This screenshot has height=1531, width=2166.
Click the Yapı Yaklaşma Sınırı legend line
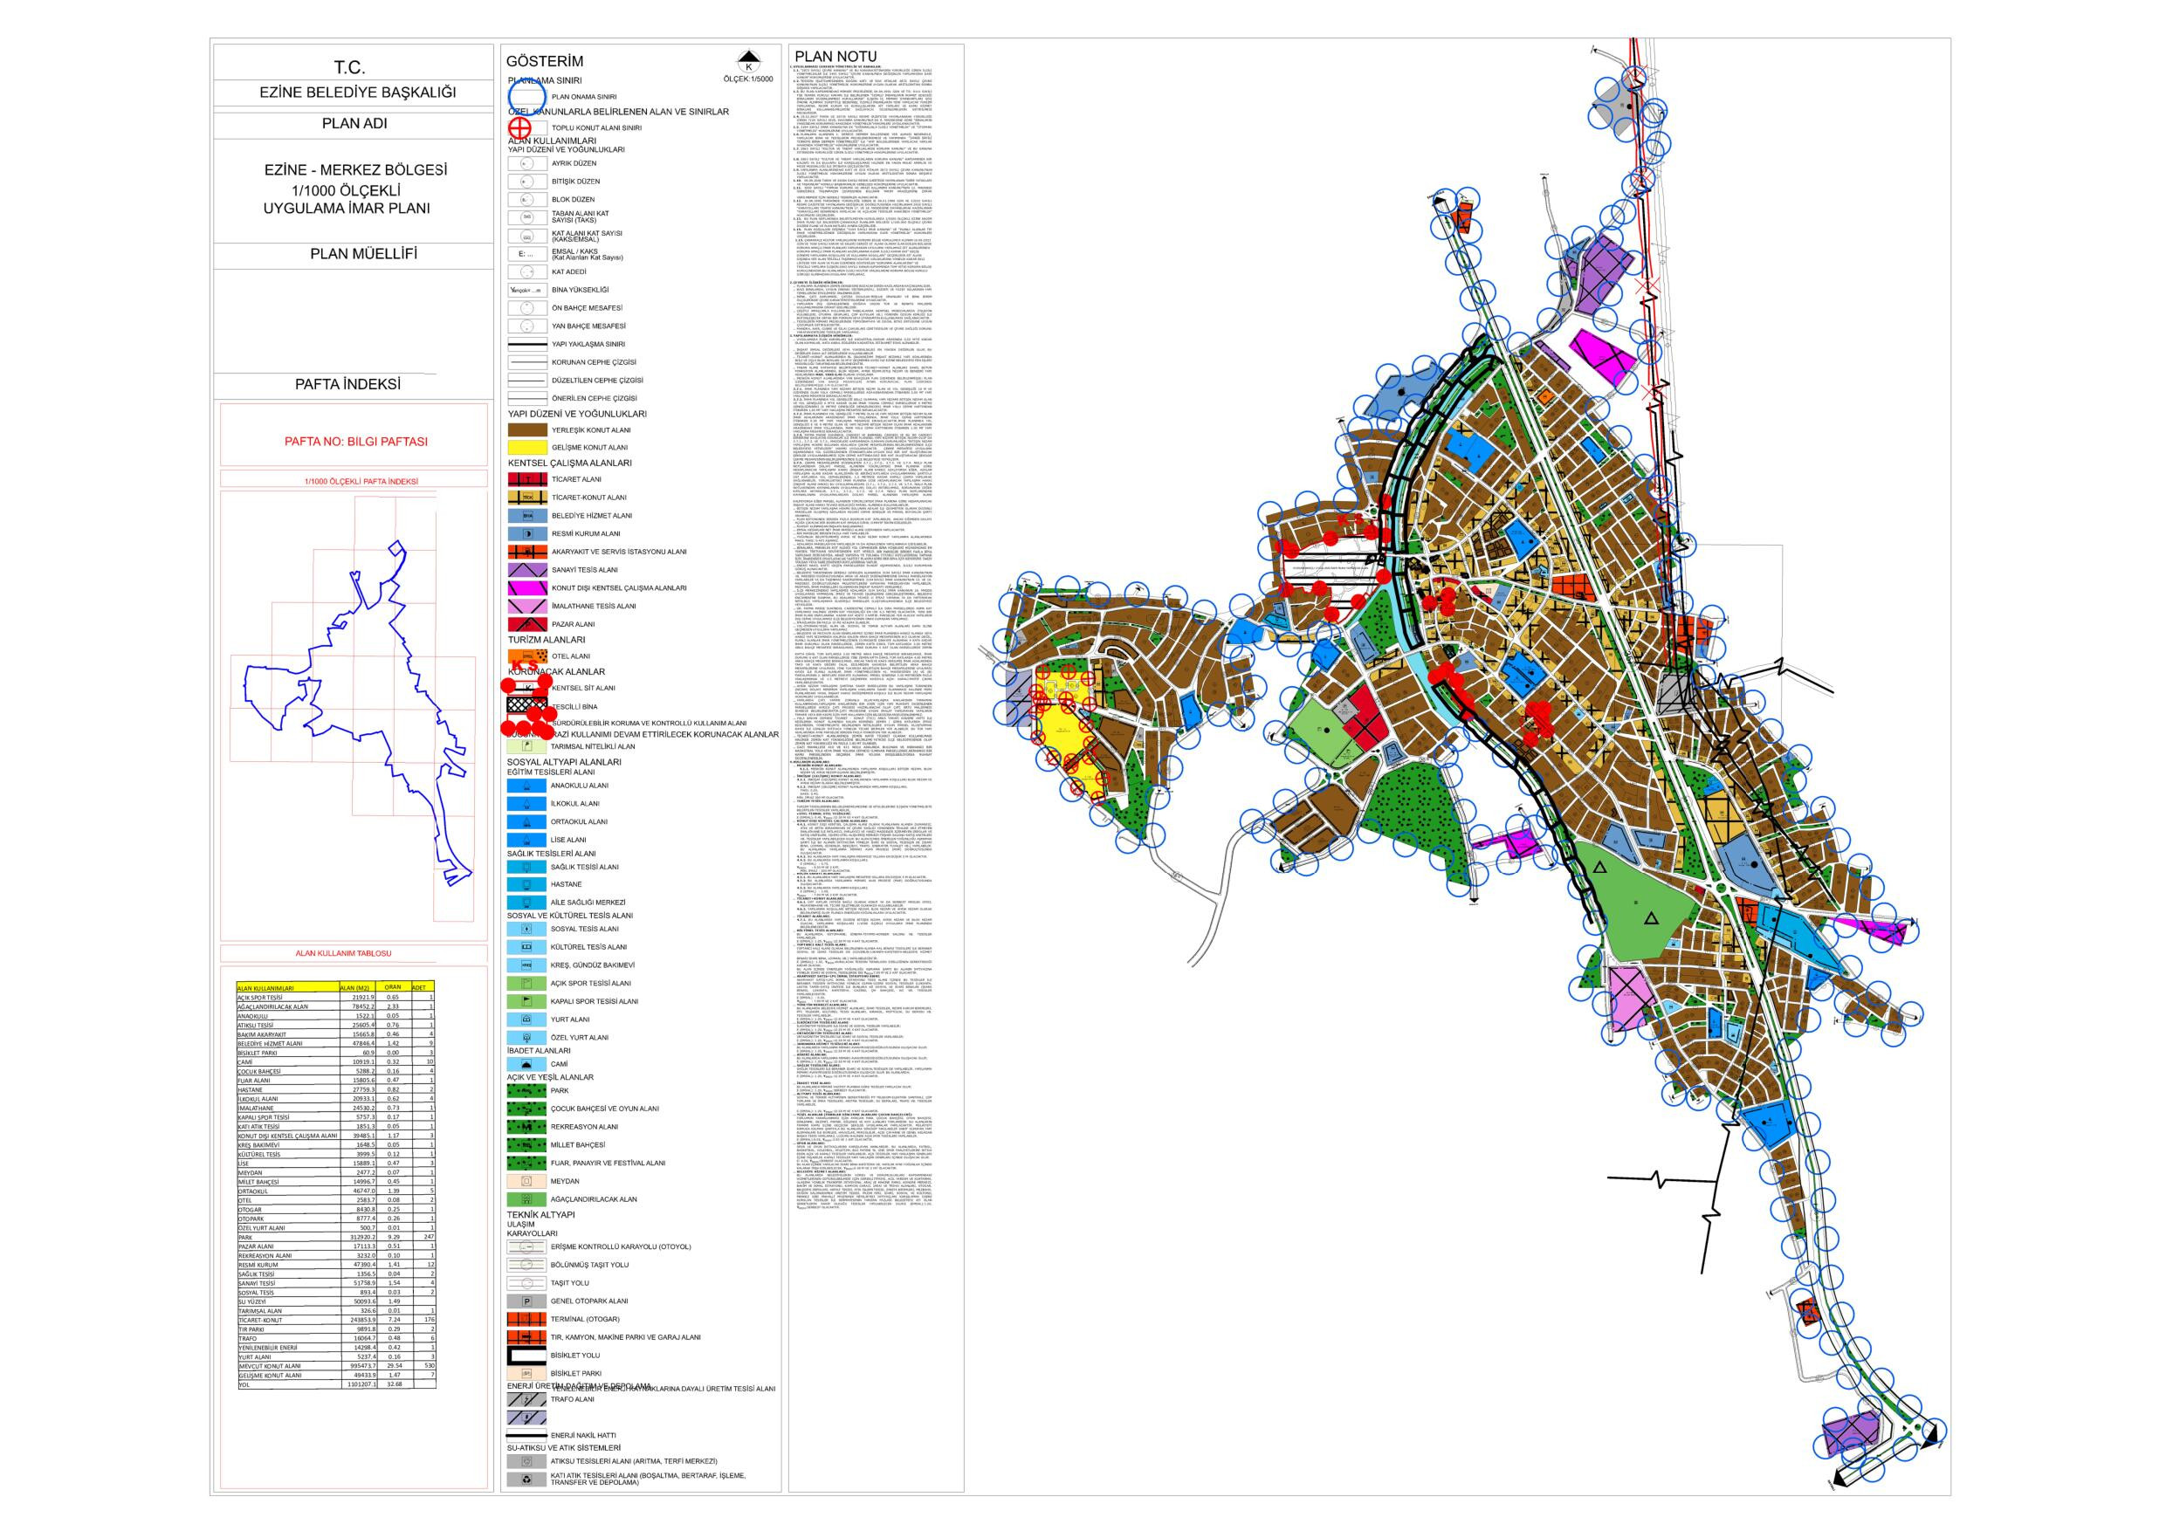tap(527, 344)
